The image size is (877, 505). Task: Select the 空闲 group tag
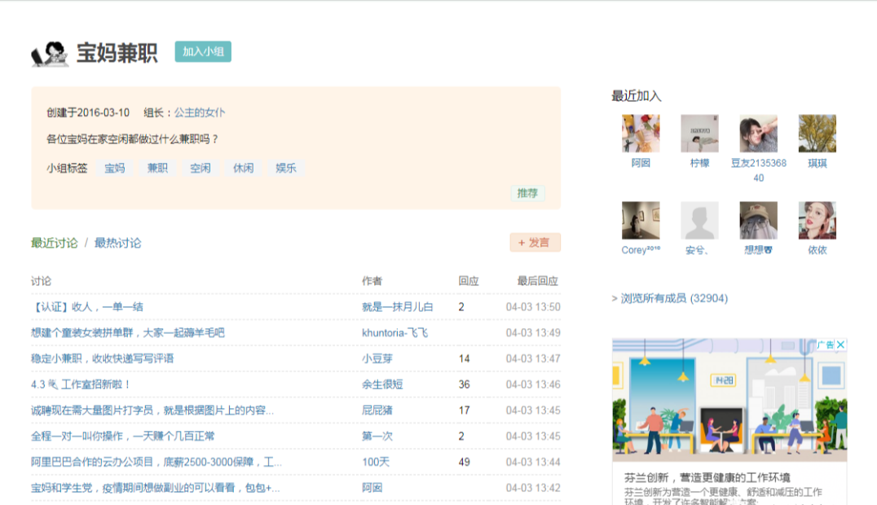[201, 168]
